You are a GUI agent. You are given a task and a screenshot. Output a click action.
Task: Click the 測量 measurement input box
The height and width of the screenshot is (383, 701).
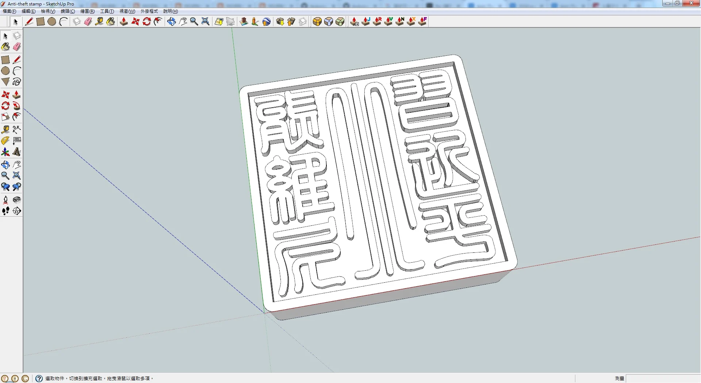coord(663,378)
